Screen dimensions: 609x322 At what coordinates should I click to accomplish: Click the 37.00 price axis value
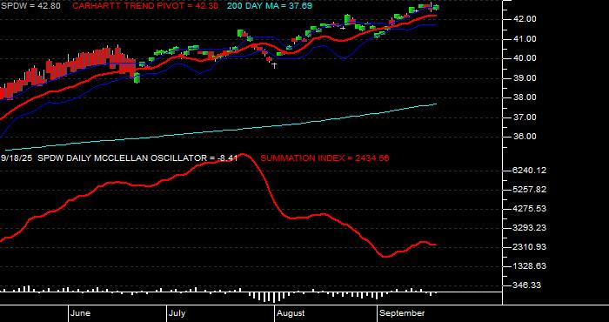(525, 117)
